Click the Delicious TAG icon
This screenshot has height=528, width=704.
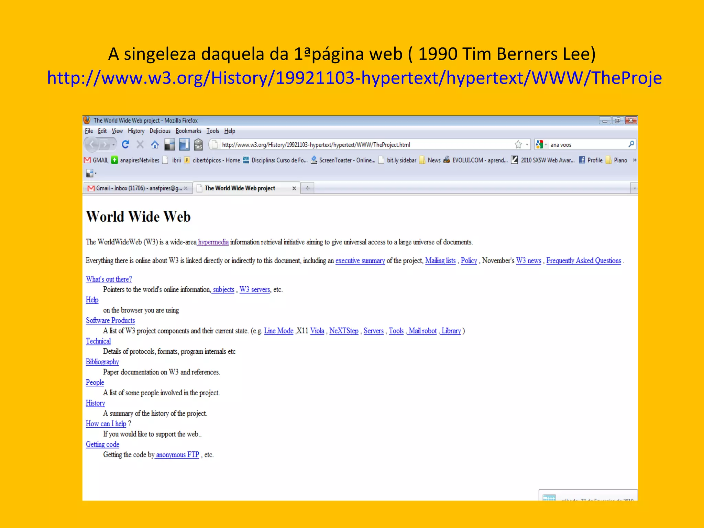click(x=198, y=145)
